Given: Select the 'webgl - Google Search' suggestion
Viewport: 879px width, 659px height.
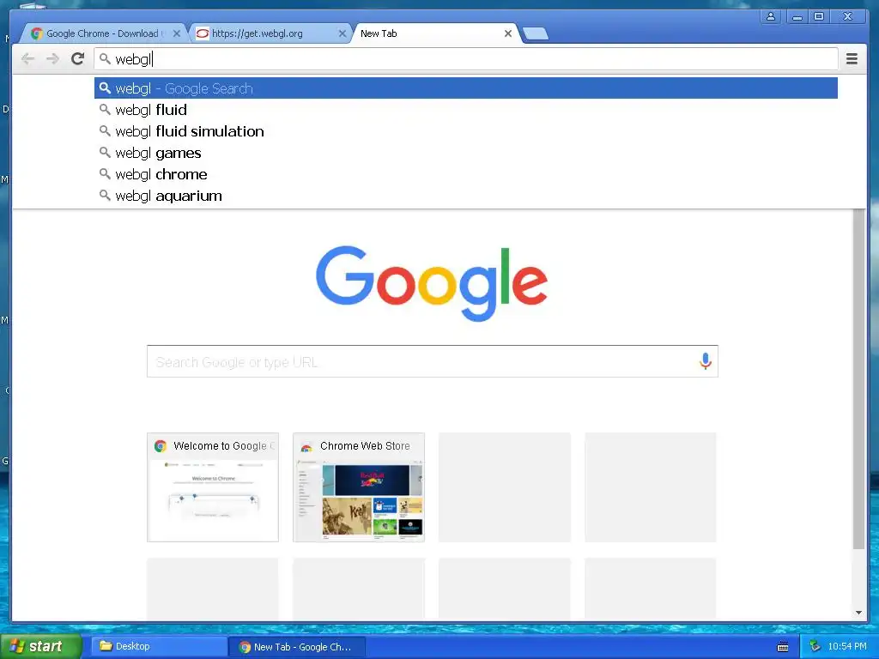Looking at the screenshot, I should point(466,88).
